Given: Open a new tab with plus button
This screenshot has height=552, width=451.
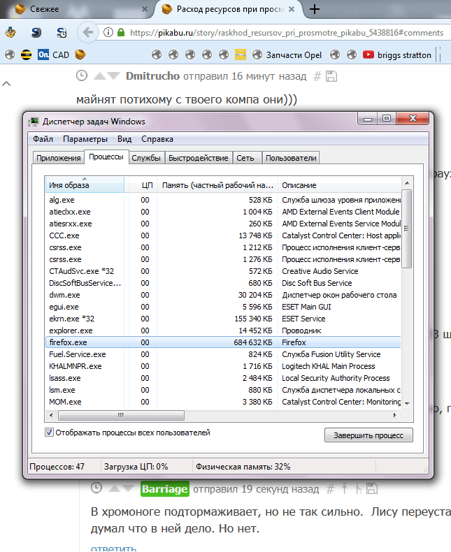Looking at the screenshot, I should [x=315, y=10].
